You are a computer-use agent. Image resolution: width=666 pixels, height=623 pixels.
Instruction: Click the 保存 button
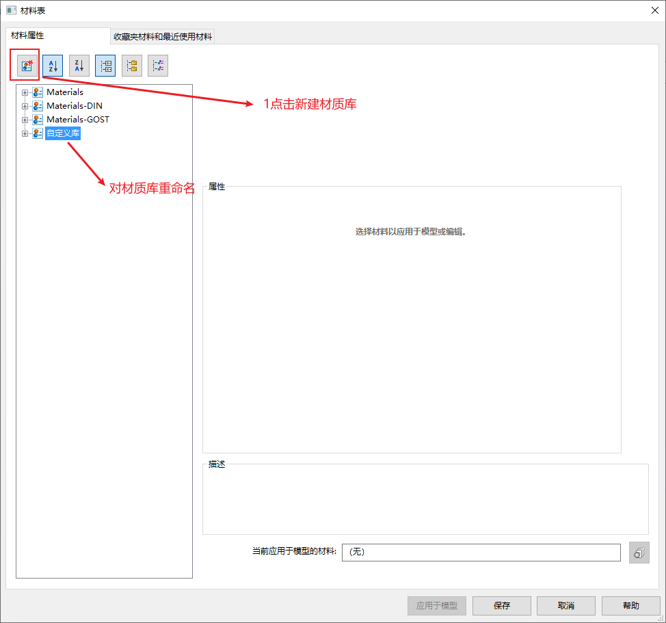click(502, 606)
